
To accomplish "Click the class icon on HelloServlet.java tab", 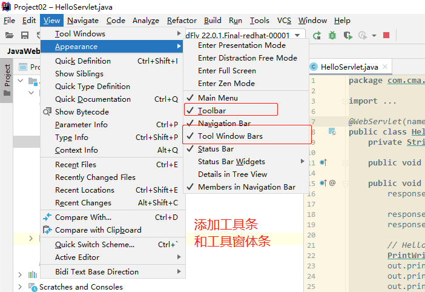I will pyautogui.click(x=314, y=67).
